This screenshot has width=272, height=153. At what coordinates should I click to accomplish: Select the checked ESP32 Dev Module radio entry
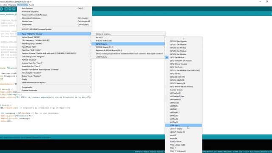[184, 57]
